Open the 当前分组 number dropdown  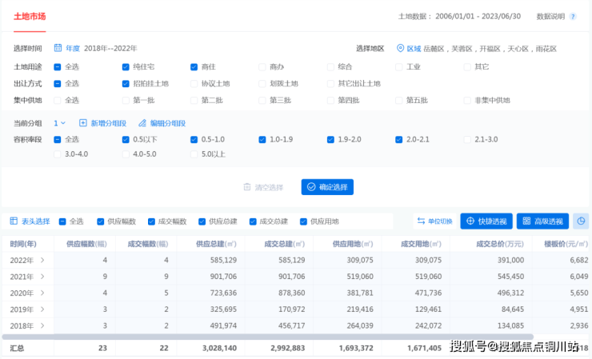pos(60,123)
